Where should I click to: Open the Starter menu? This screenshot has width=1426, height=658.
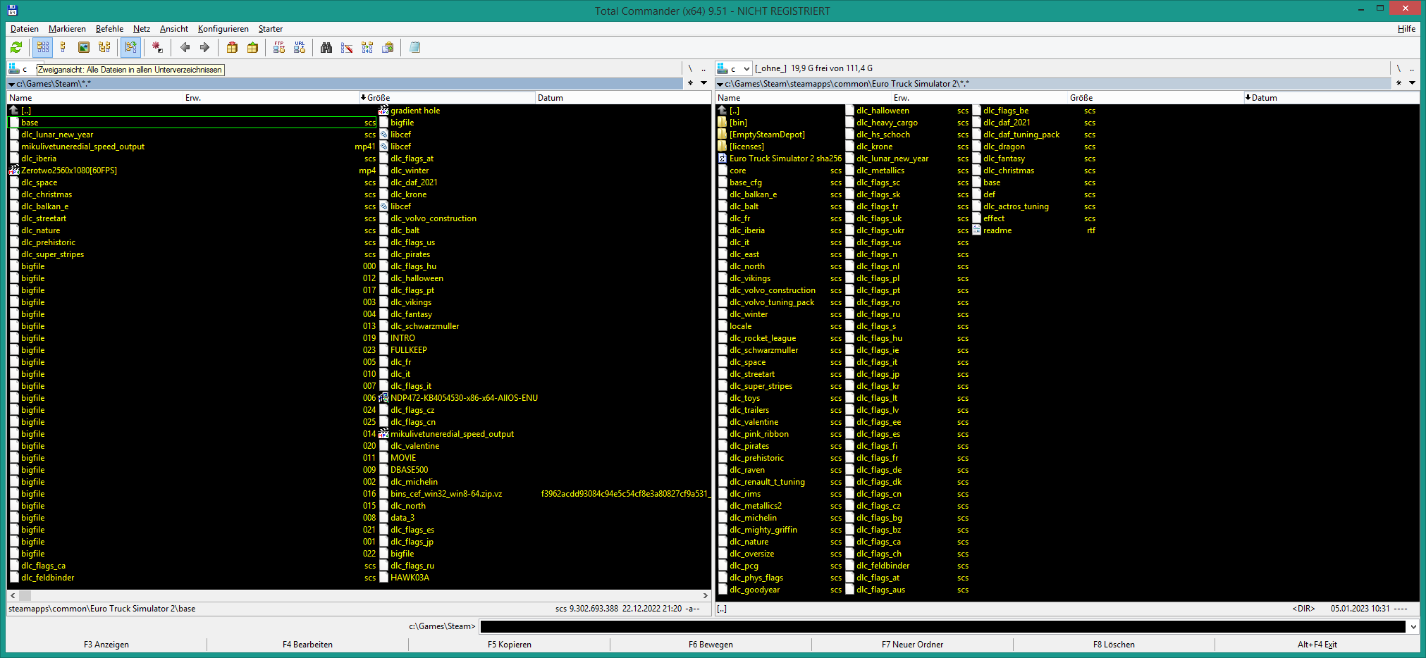[271, 29]
